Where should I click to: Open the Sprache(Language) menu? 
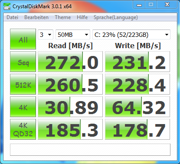coord(116,17)
